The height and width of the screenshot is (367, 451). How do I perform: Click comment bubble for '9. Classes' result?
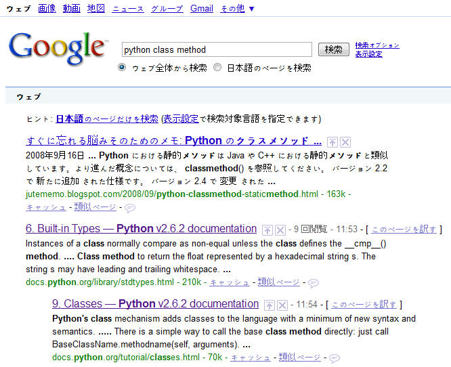(334, 358)
